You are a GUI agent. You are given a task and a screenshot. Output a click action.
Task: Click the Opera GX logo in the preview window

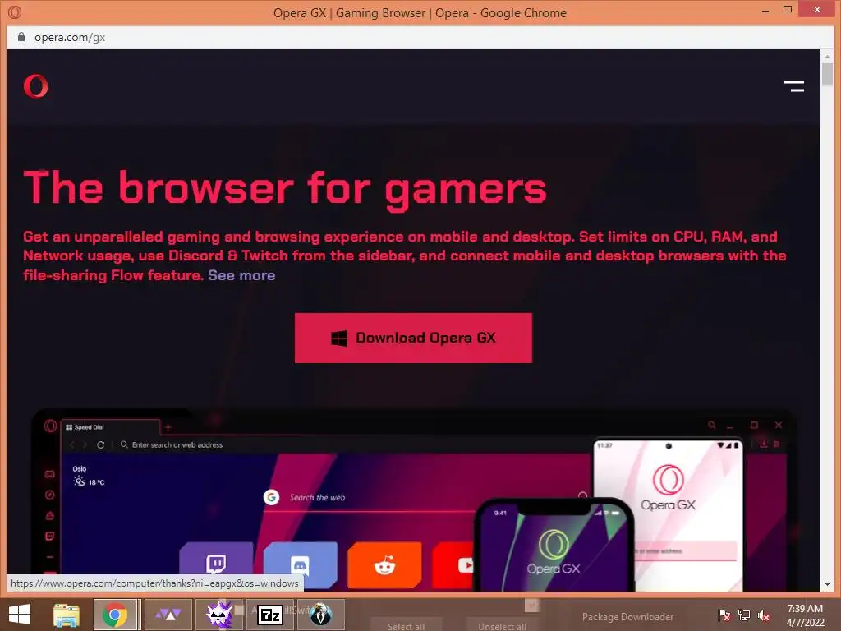point(50,426)
